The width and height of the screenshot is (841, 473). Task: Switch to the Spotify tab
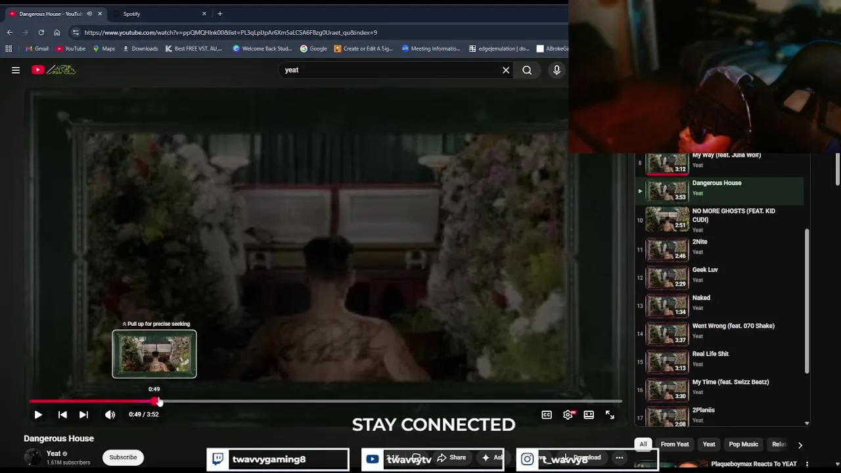(160, 14)
